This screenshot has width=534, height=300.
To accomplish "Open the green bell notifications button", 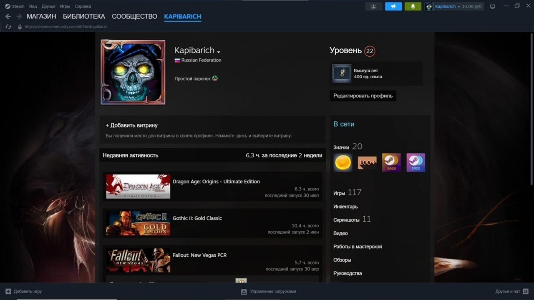I will (x=413, y=7).
